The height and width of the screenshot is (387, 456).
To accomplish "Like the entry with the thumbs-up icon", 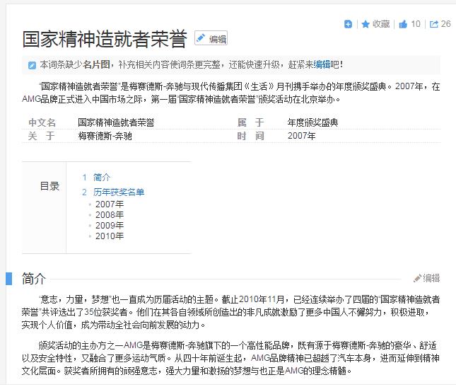I will 404,24.
